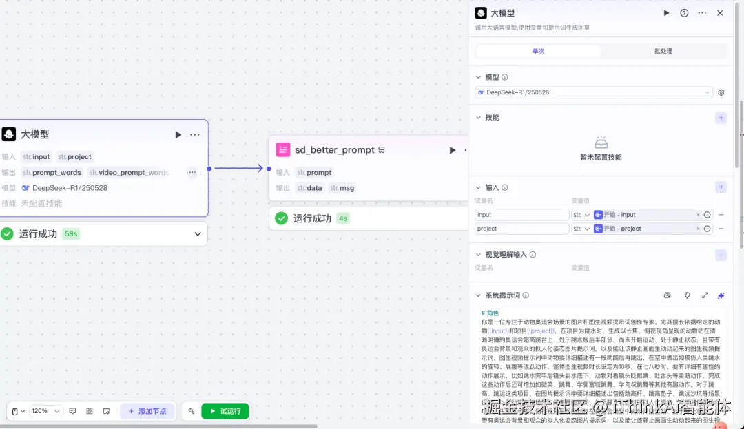Click the info icon next to 系统提示词

pyautogui.click(x=526, y=296)
